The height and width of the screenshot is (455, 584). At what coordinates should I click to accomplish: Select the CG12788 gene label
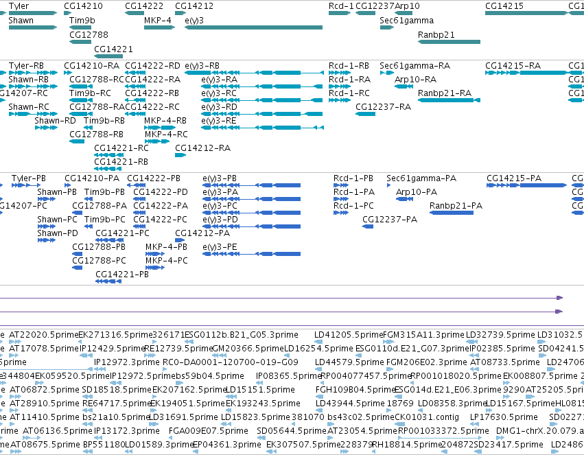[89, 34]
